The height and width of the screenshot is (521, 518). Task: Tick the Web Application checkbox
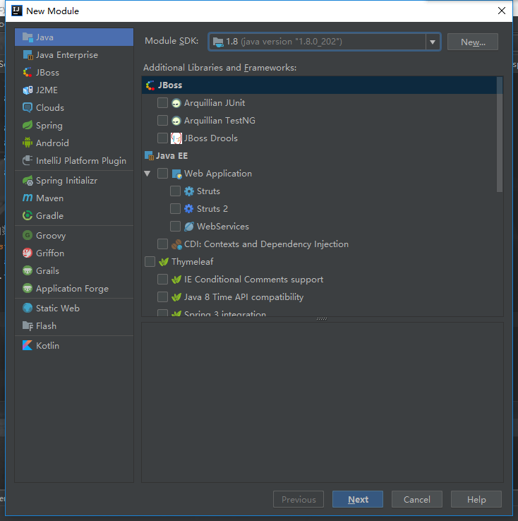(x=162, y=173)
